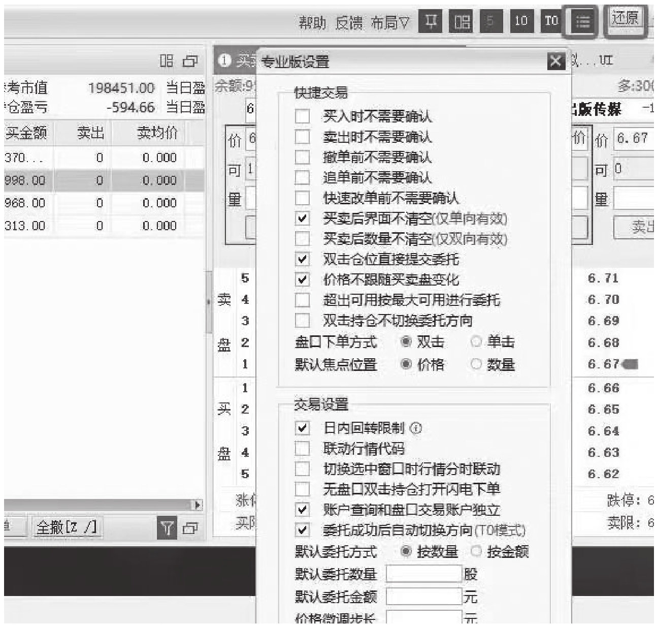Click the right arrow of horizontal scrollbar
Screen dimensions: 656x625
(198, 505)
